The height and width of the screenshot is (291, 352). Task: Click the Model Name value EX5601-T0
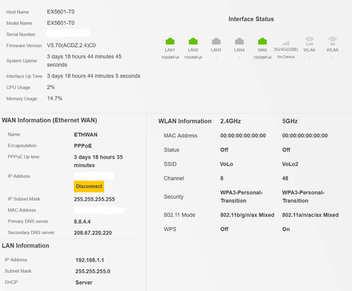[61, 23]
